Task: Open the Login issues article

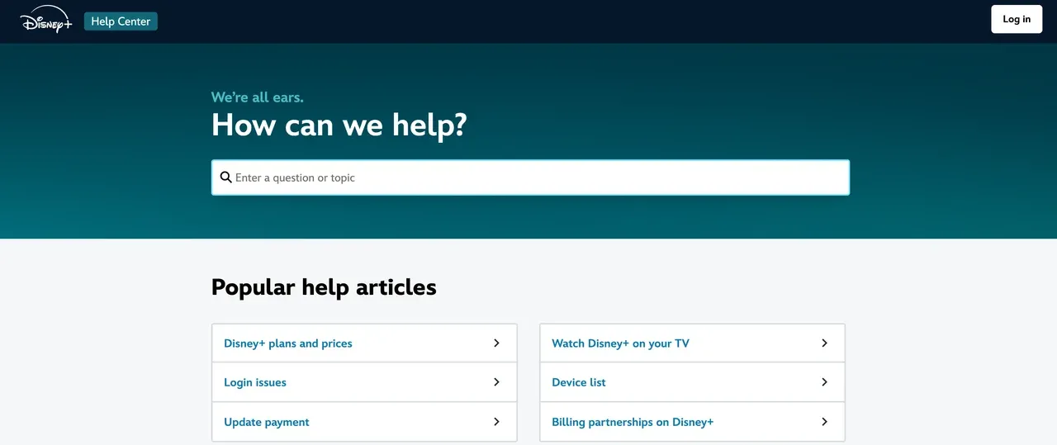Action: point(364,382)
